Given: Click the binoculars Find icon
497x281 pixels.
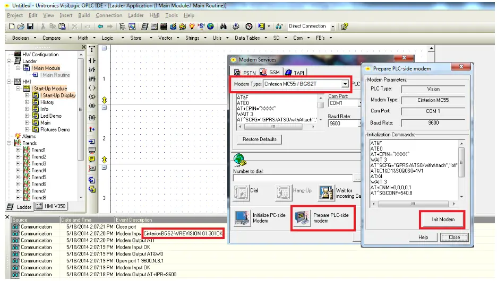Looking at the screenshot, I should pyautogui.click(x=223, y=27).
